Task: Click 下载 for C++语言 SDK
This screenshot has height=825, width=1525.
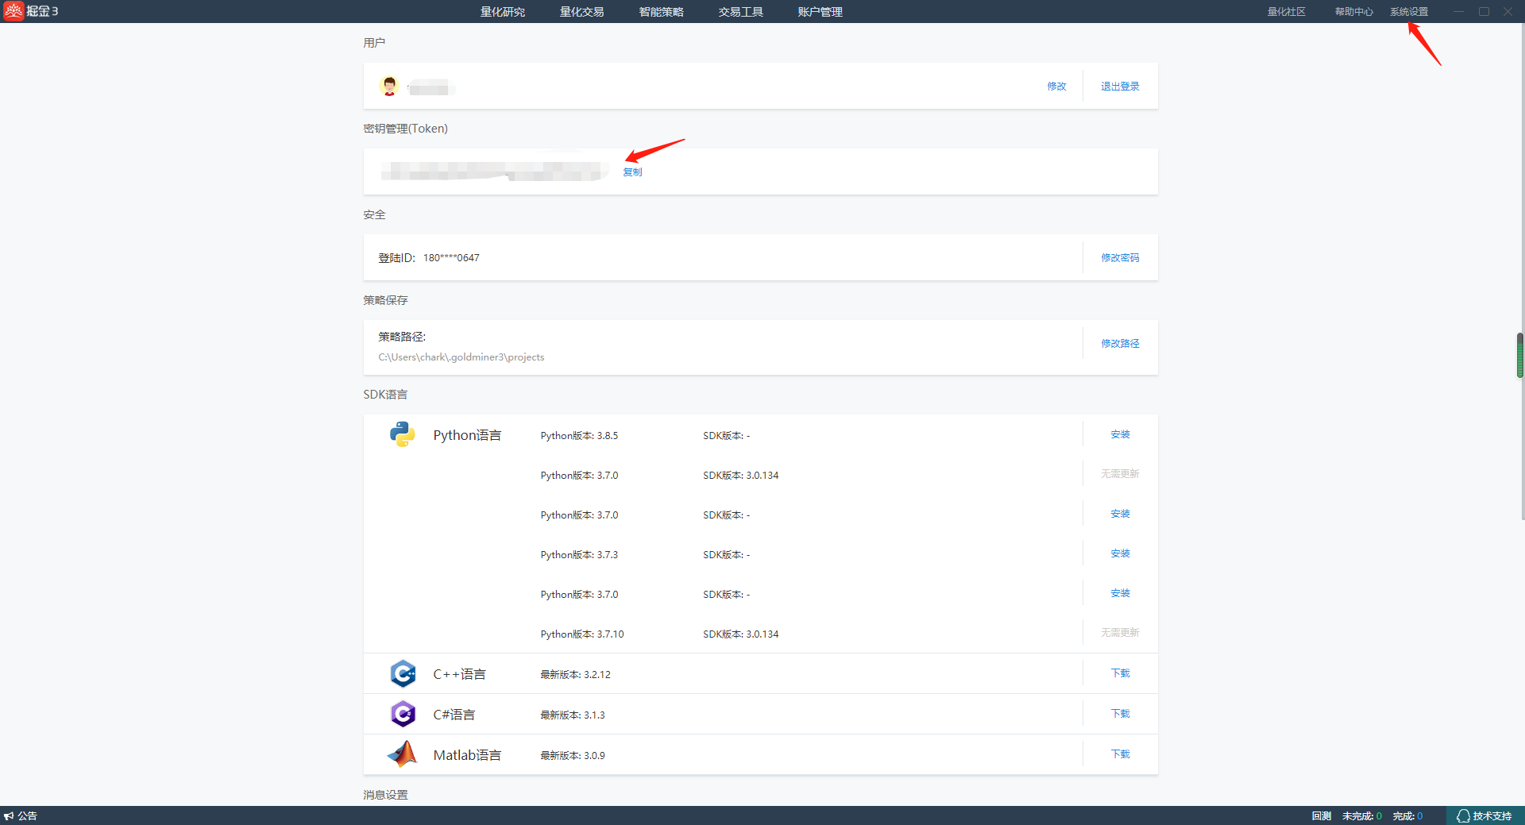Action: coord(1120,673)
